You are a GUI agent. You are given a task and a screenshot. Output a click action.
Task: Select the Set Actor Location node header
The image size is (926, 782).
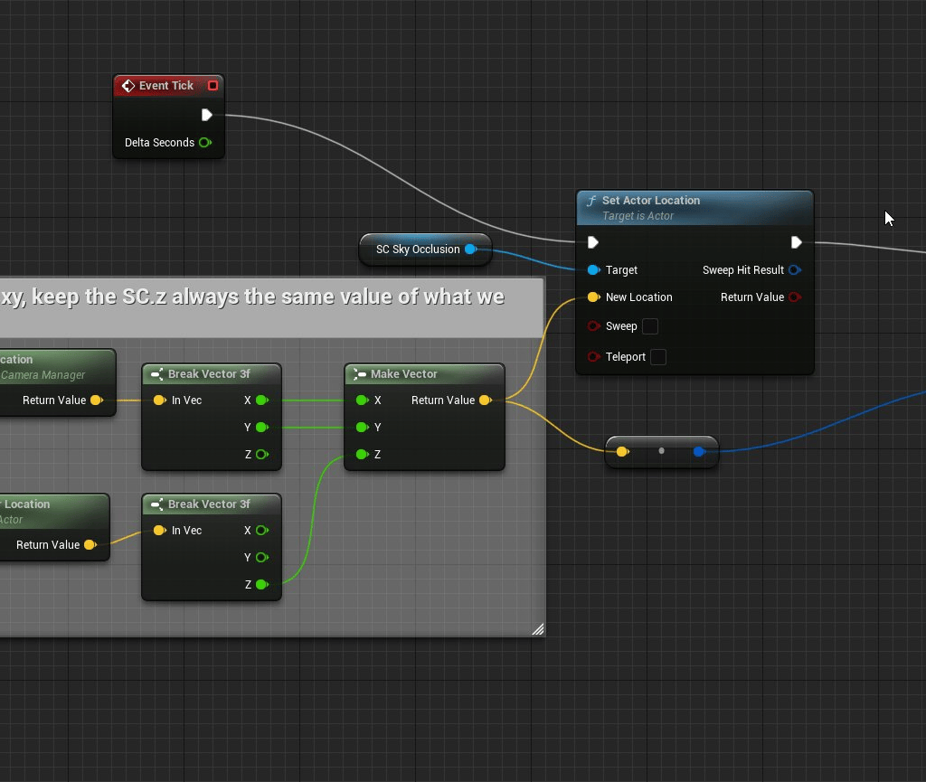pos(687,201)
